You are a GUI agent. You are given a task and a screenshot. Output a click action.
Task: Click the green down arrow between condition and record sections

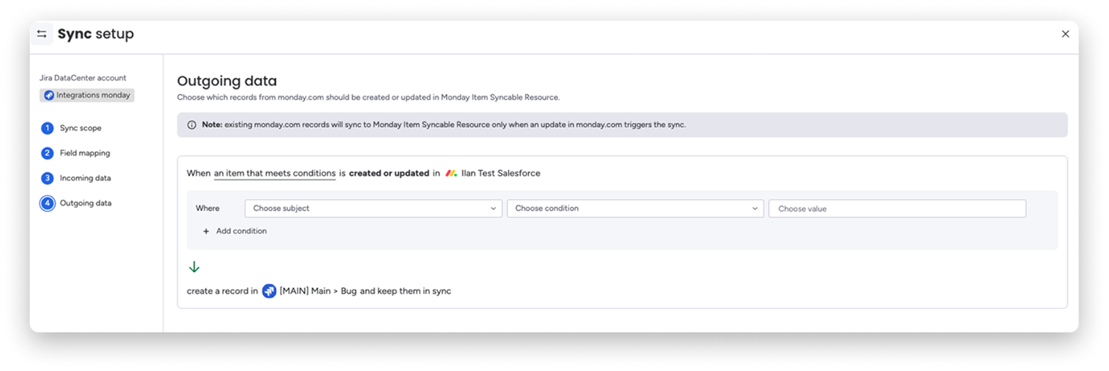tap(194, 268)
